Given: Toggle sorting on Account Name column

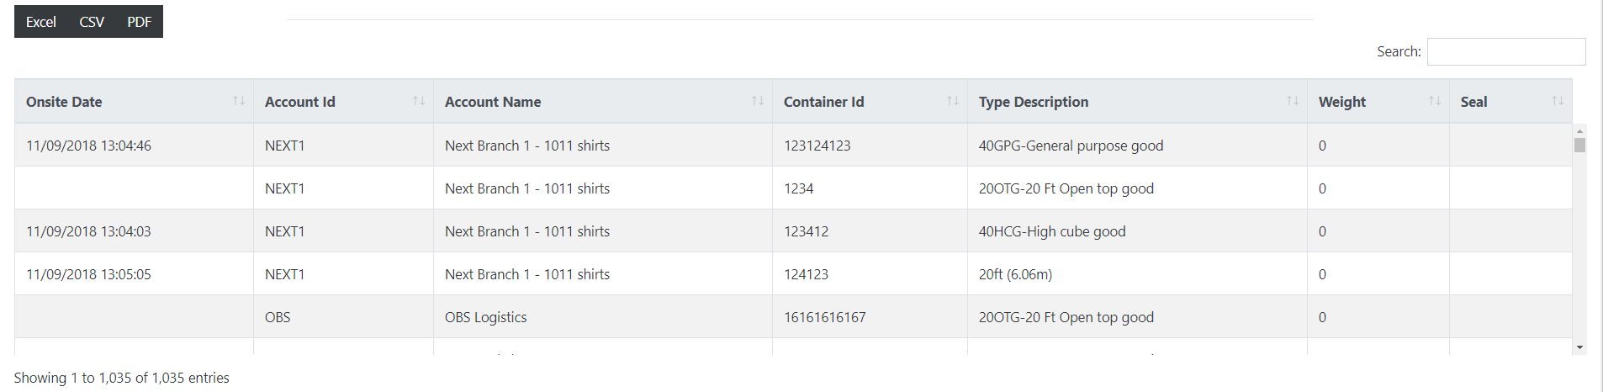Looking at the screenshot, I should pyautogui.click(x=758, y=101).
